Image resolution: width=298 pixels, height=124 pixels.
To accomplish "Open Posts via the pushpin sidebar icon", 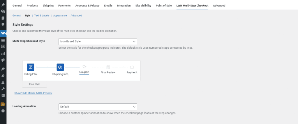I will (x=3, y=5).
